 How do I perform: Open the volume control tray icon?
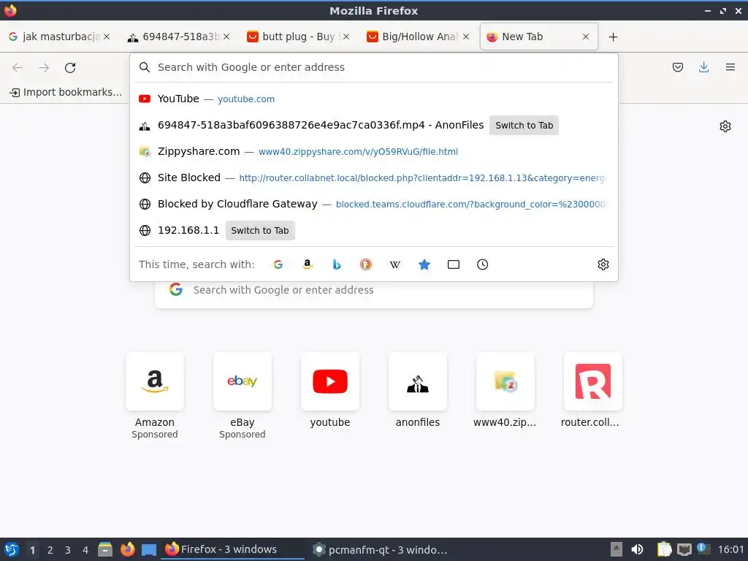(x=637, y=549)
